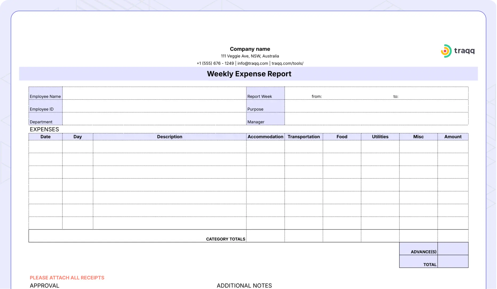
Task: Click the Purpose label cell
Action: pos(266,106)
